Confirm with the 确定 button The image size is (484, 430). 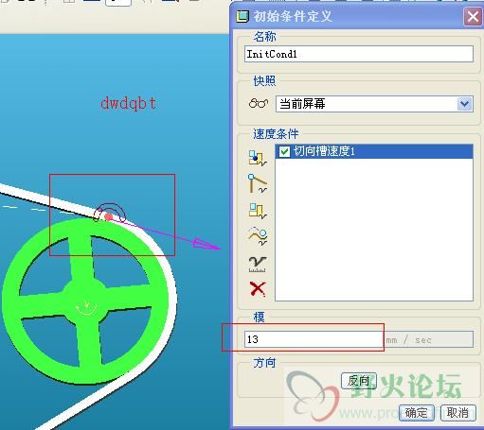(417, 412)
